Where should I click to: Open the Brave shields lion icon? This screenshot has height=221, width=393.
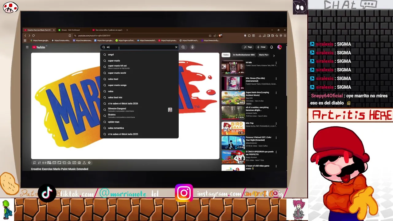[220, 36]
